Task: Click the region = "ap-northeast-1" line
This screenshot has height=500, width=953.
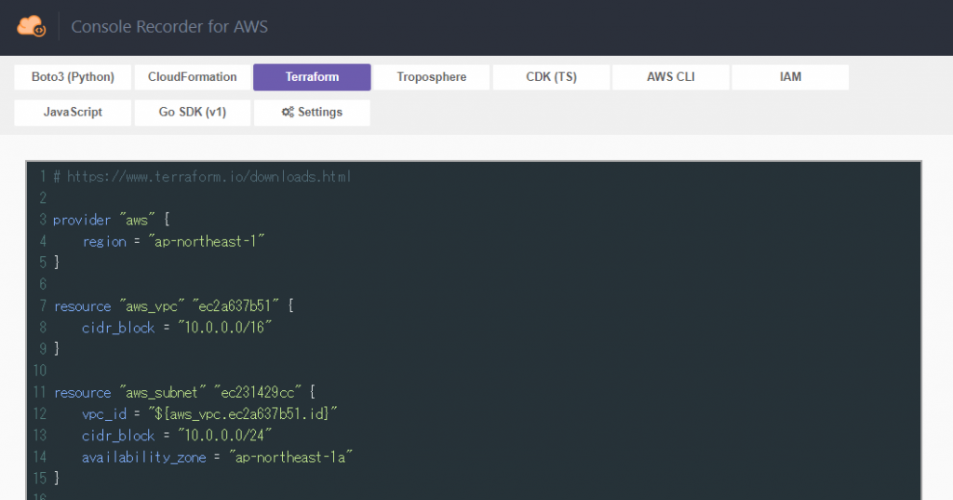Action: [174, 241]
